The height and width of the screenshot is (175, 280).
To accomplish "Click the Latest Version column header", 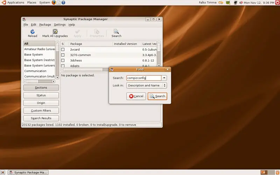I will point(149,44).
